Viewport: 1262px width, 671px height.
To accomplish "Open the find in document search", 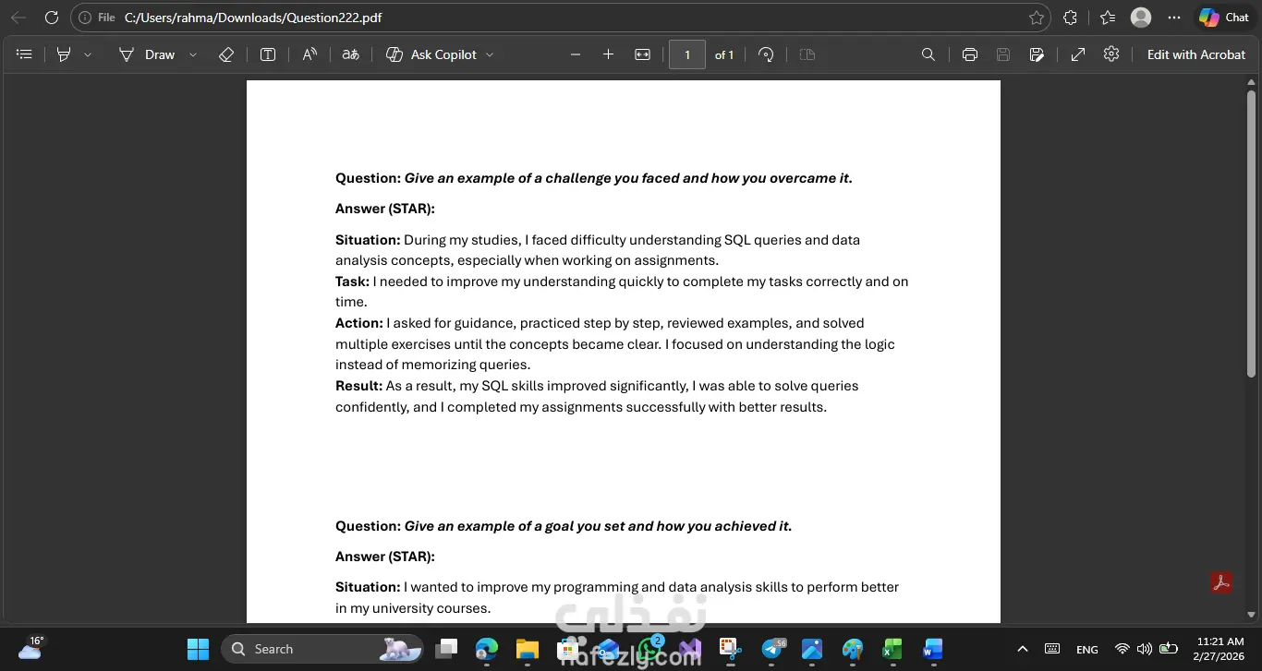I will 928,54.
